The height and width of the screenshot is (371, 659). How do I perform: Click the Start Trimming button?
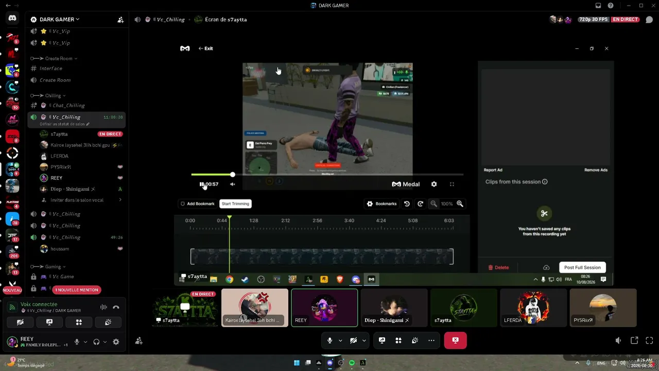coord(235,204)
